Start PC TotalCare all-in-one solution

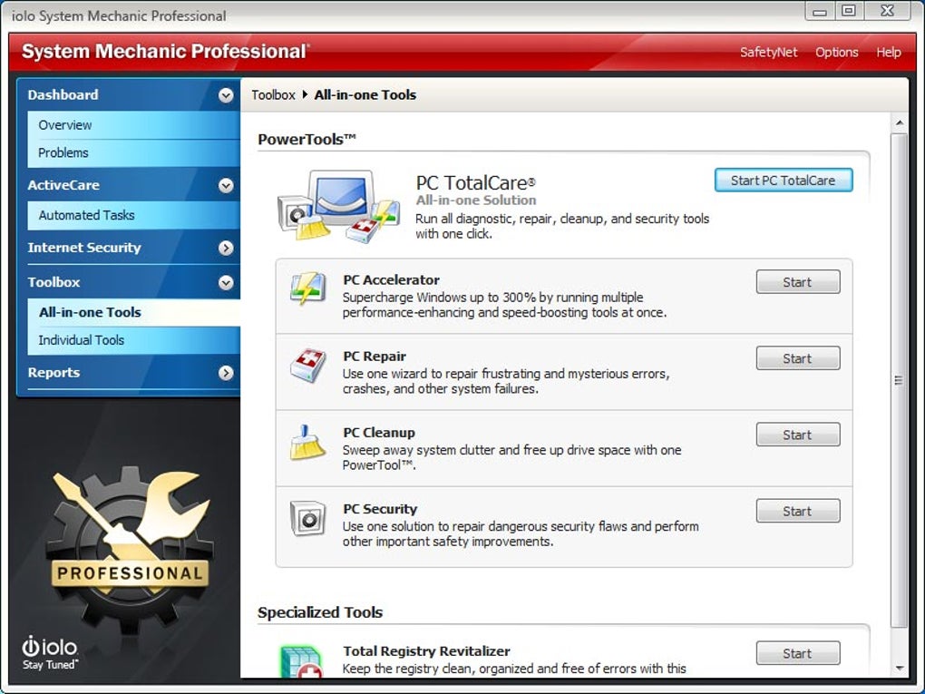(x=783, y=181)
